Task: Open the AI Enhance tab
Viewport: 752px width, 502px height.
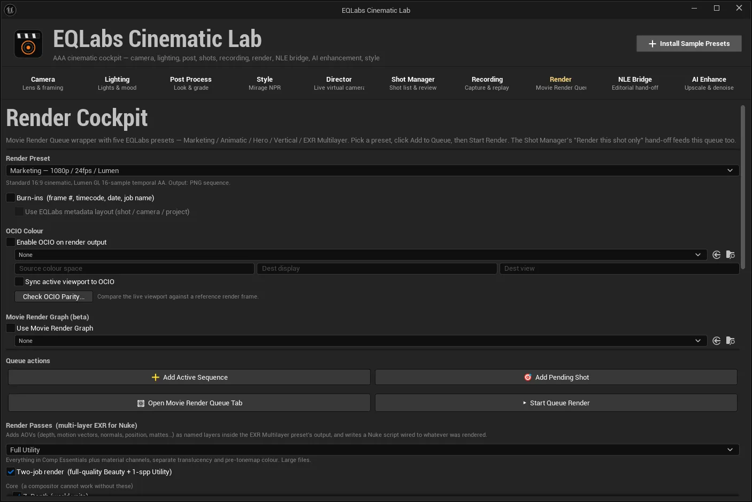Action: [709, 83]
